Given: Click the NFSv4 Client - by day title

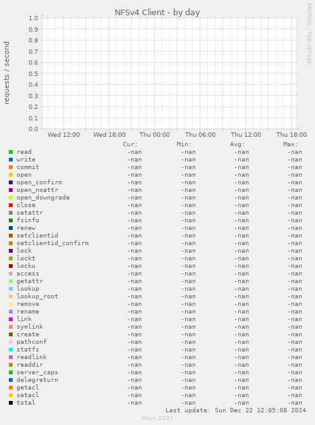Looking at the screenshot, I should click(x=157, y=13).
